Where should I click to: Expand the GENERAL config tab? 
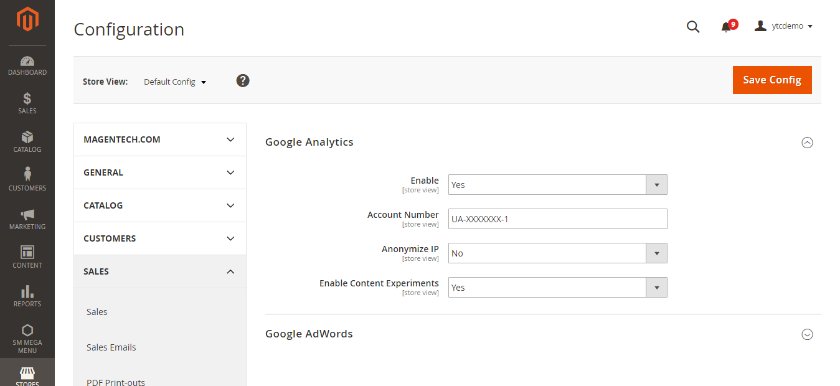(x=160, y=172)
